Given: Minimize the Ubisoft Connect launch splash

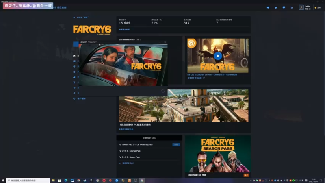Looking at the screenshot, I should 160,42.
